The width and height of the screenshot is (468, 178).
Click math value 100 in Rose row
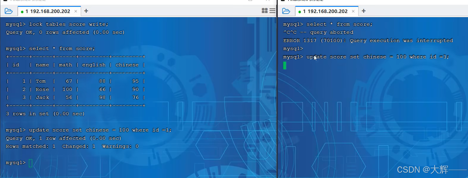67,89
